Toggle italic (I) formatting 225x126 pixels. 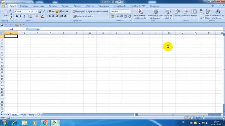[20, 16]
